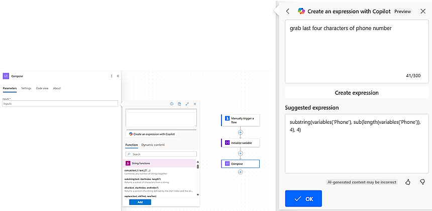Click the info icon in expression editor
432x211 pixels.
(x=172, y=104)
